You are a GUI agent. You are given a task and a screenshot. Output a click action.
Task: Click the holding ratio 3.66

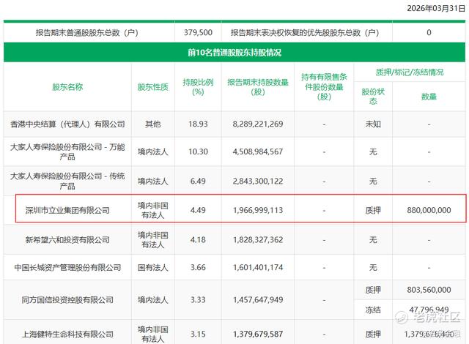pos(198,267)
